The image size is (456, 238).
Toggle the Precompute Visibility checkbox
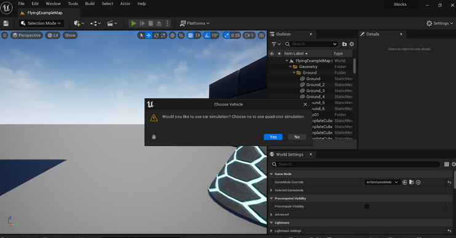coord(367,206)
